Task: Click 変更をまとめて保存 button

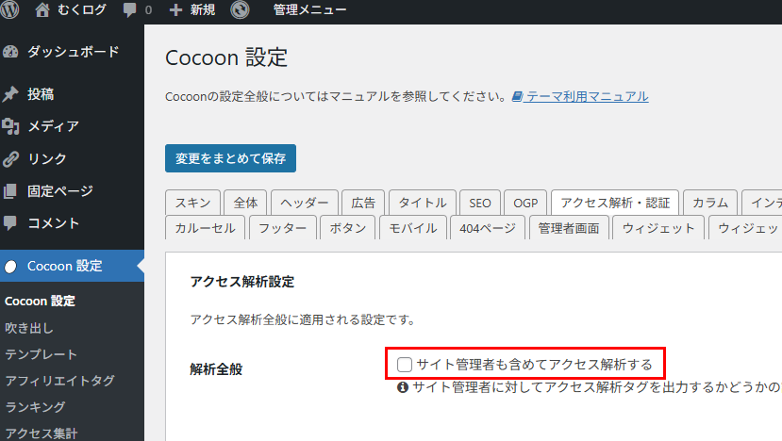Action: coord(230,158)
